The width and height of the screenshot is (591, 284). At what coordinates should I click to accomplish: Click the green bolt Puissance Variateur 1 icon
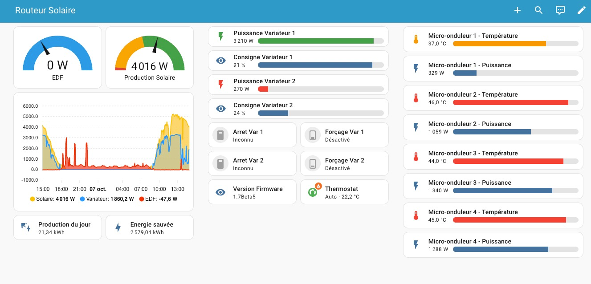pyautogui.click(x=220, y=37)
